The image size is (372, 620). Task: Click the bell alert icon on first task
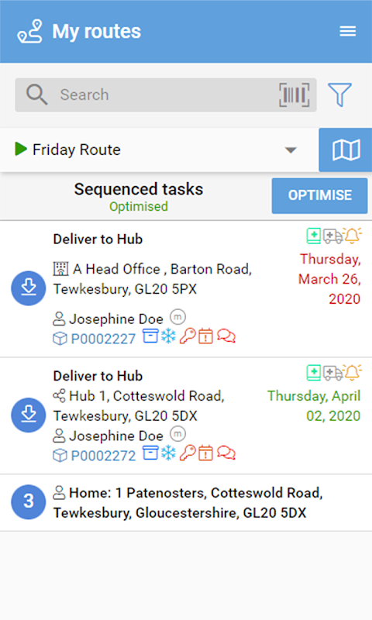[352, 236]
